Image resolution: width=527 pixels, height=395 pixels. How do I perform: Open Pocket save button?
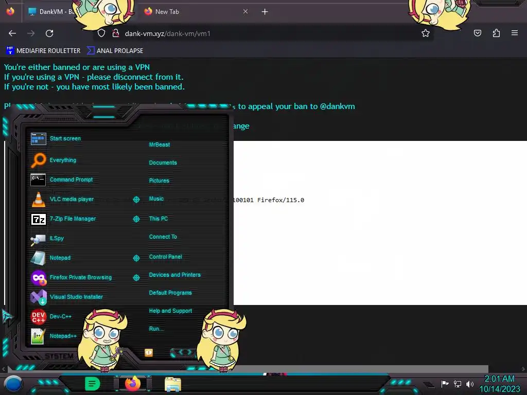(477, 33)
